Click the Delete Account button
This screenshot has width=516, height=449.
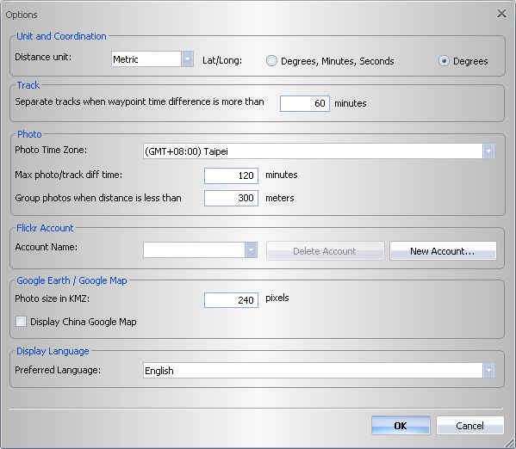[x=325, y=251]
